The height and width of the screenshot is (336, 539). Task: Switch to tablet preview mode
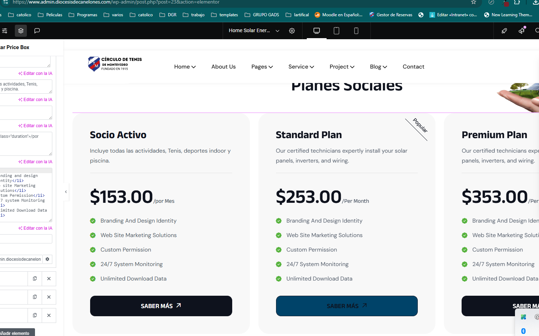click(x=336, y=31)
